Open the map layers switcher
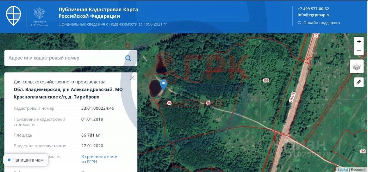The height and width of the screenshot is (172, 368). 356,67
